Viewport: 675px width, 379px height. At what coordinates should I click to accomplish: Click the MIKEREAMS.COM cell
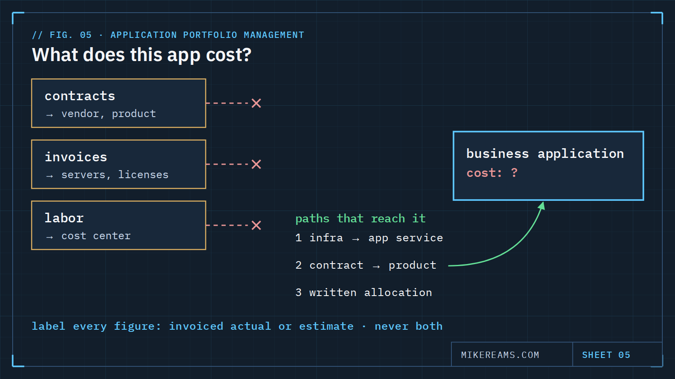(x=512, y=355)
